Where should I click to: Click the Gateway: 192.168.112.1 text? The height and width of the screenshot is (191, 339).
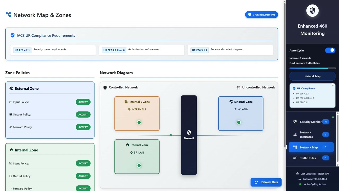pos(315,179)
